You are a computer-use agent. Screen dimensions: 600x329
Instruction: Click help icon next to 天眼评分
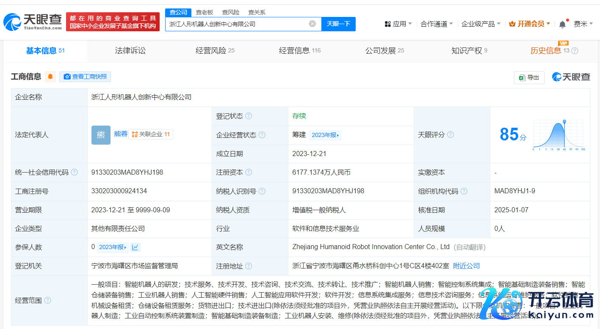451,134
